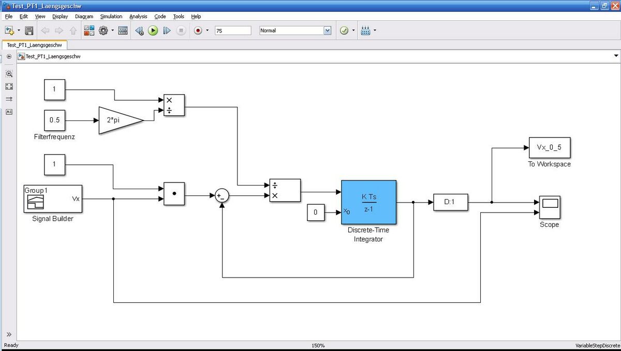Click the green Run simulation button
Image resolution: width=621 pixels, height=351 pixels.
pos(153,30)
